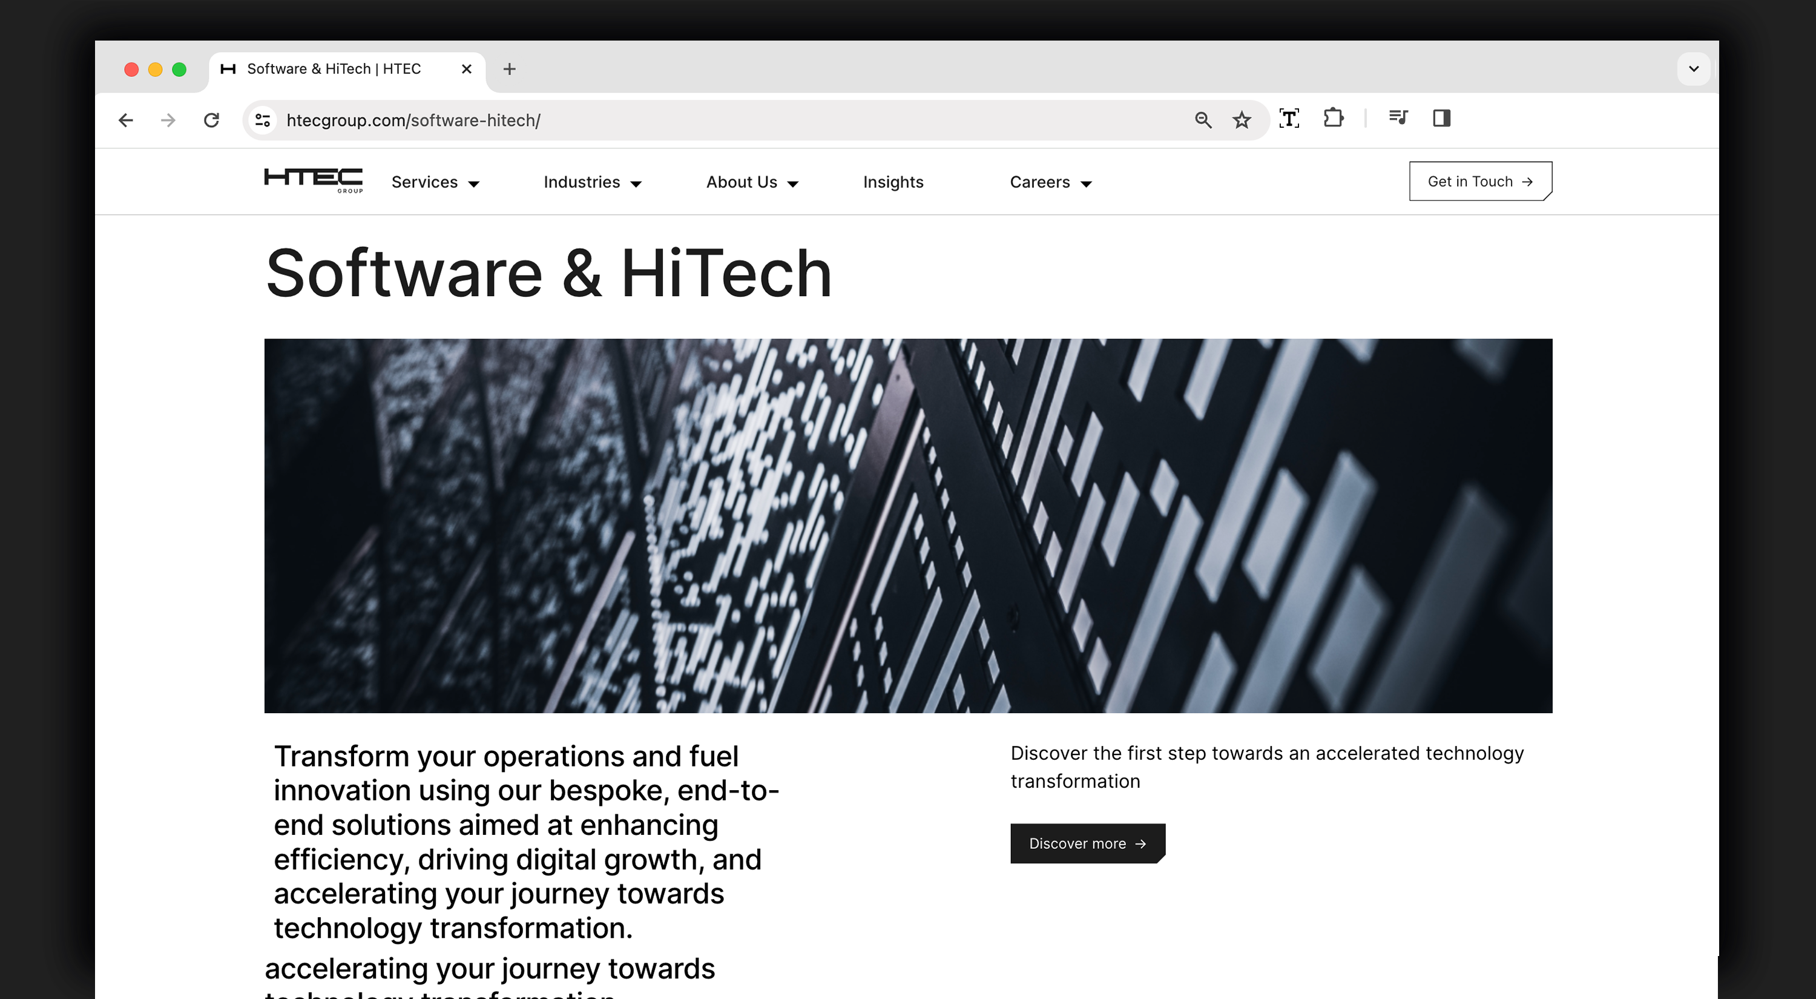1816x999 pixels.
Task: Expand the Careers menu
Action: [x=1051, y=182]
